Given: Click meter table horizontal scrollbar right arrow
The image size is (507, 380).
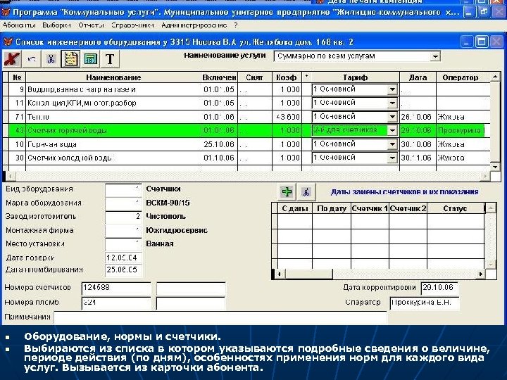Looking at the screenshot, I should pos(481,274).
